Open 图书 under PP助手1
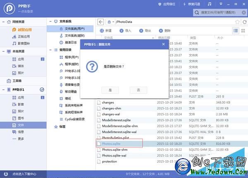Viewport: 248px width, 178px height. click(x=18, y=118)
